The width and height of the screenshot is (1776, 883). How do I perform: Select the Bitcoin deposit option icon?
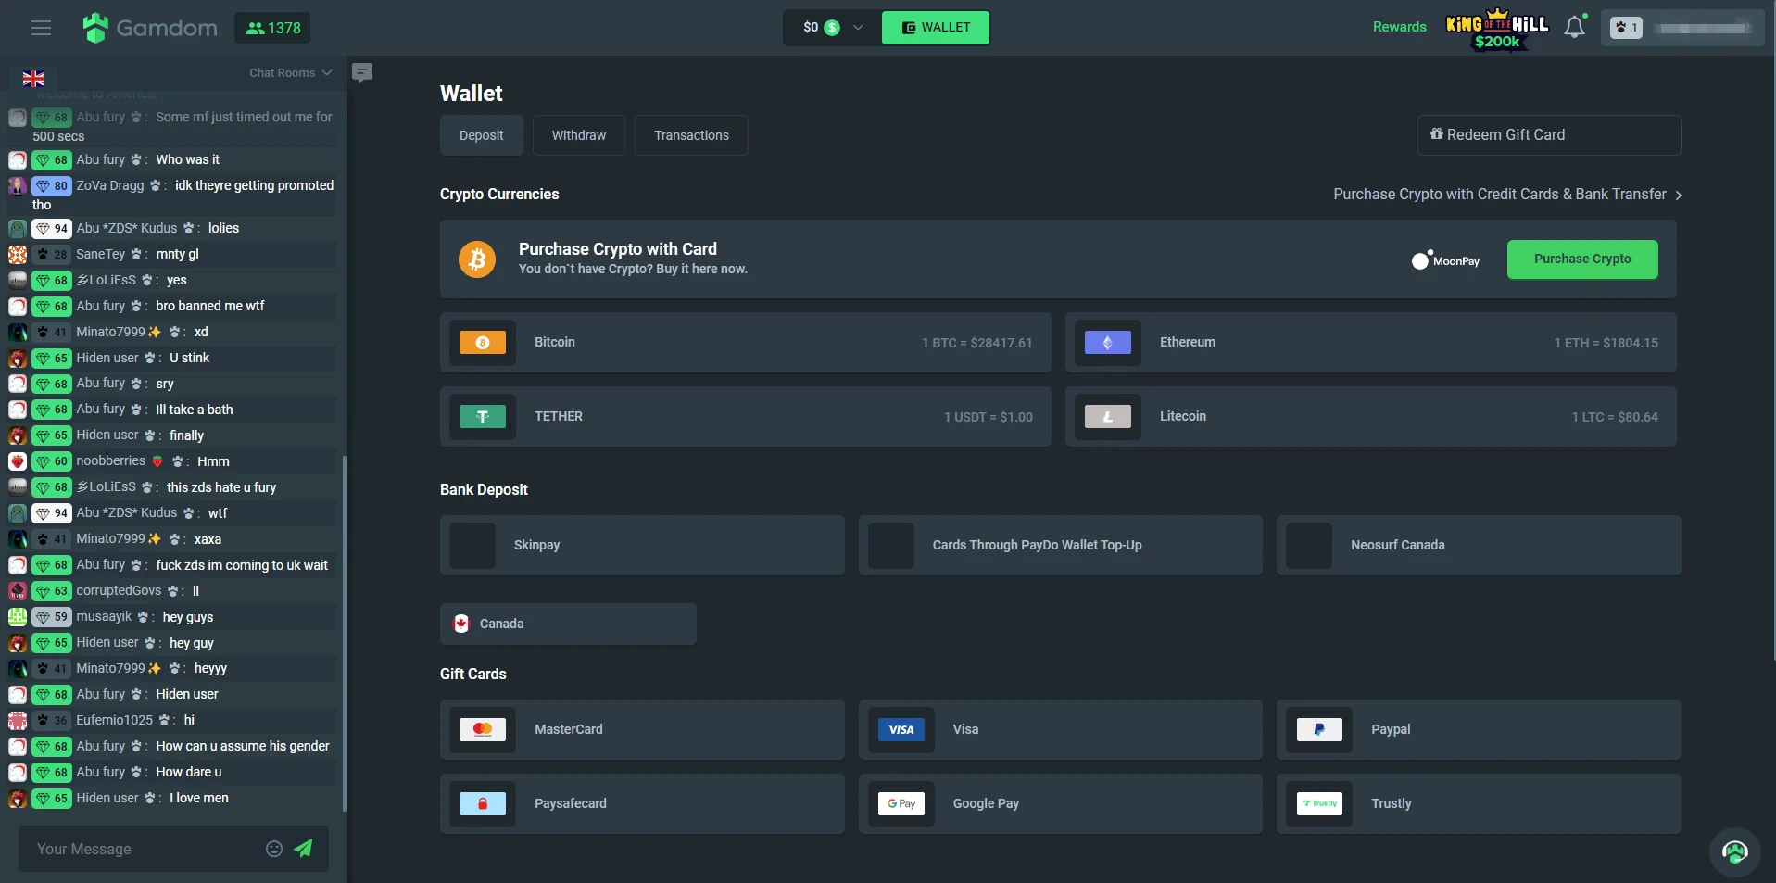(483, 343)
